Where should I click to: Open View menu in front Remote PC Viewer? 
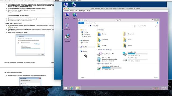tap(72, 11)
